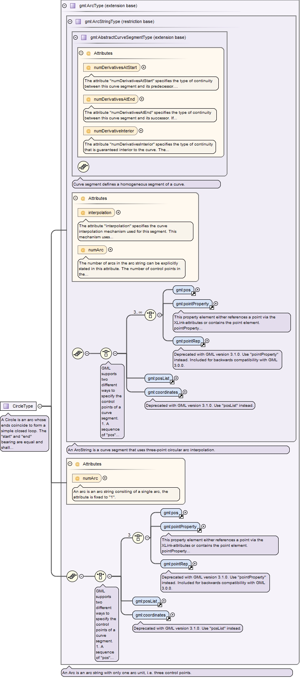The height and width of the screenshot is (678, 300).
Task: Click the @ icon on numDerivativesAtStart
Action: 88,67
